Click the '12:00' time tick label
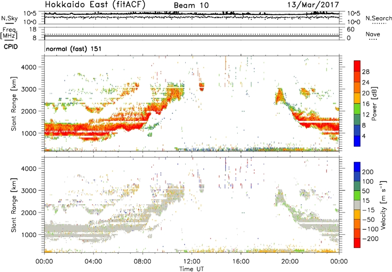This screenshot has width=392, height=272. pos(192,262)
